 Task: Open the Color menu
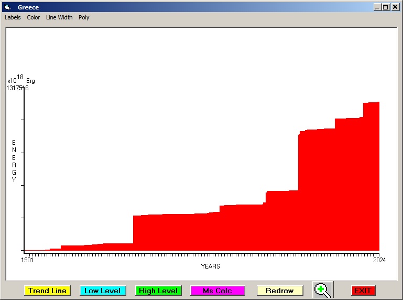[x=34, y=17]
